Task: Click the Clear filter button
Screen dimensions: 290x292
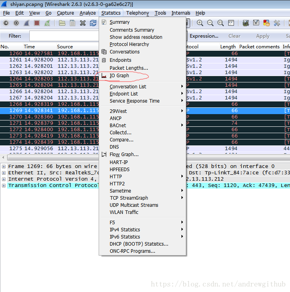Action: (235, 36)
